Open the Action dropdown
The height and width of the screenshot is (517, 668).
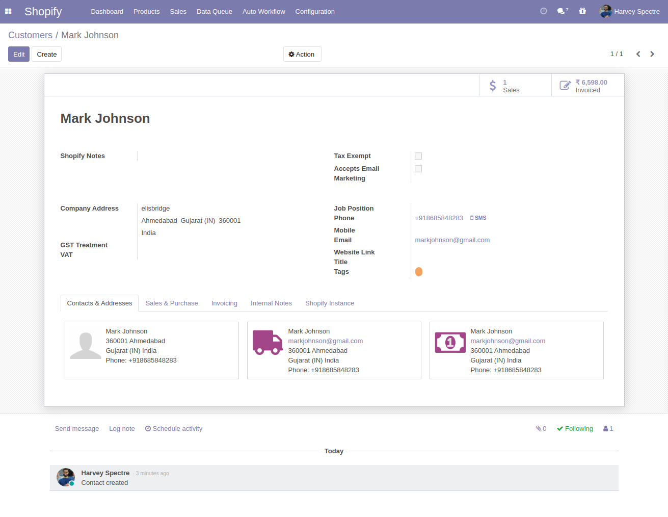click(302, 55)
